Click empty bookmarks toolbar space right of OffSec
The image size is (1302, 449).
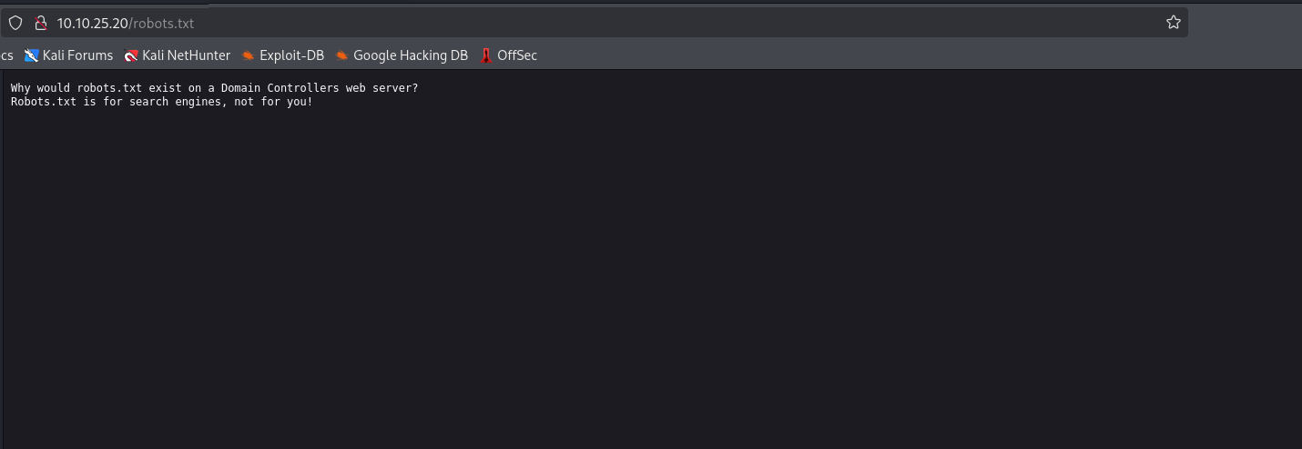click(819, 55)
